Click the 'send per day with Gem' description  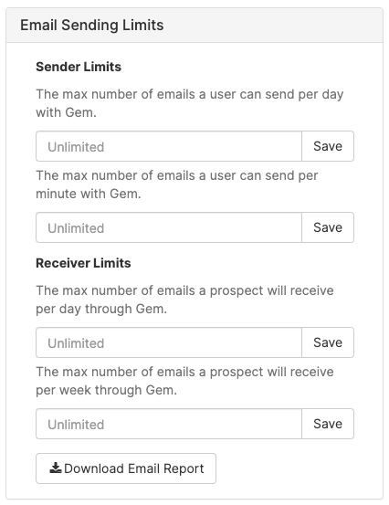coord(190,103)
